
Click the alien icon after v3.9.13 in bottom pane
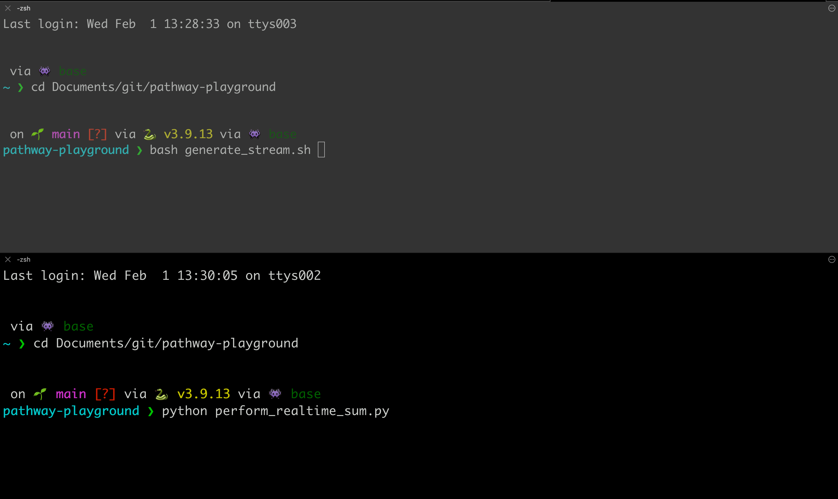point(275,393)
